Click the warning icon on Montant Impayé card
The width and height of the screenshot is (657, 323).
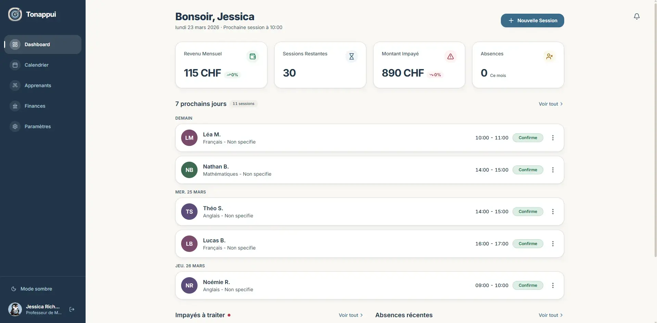point(451,56)
